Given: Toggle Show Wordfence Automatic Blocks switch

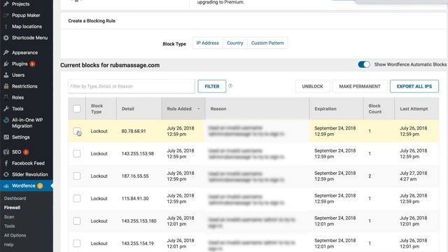Looking at the screenshot, I should [364, 64].
